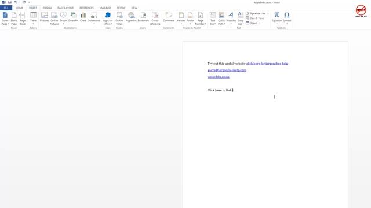The width and height of the screenshot is (371, 208).
Task: Insert WordArt text
Action: 231,18
